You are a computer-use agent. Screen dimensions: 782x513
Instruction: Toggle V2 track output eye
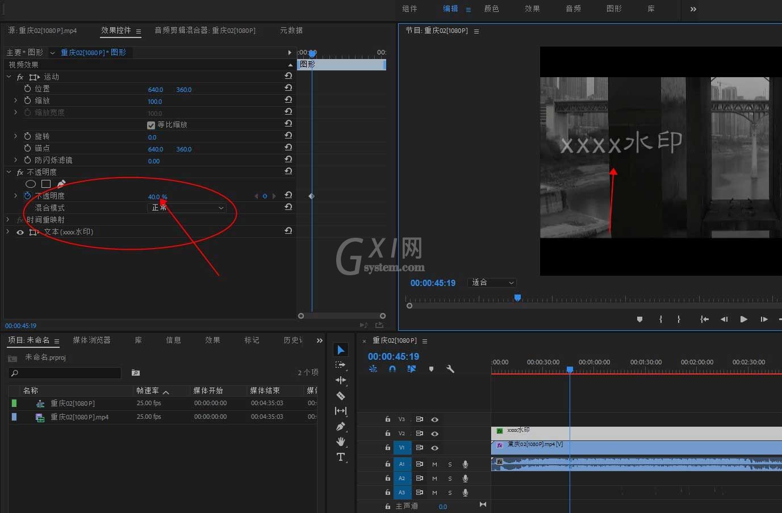click(x=434, y=434)
